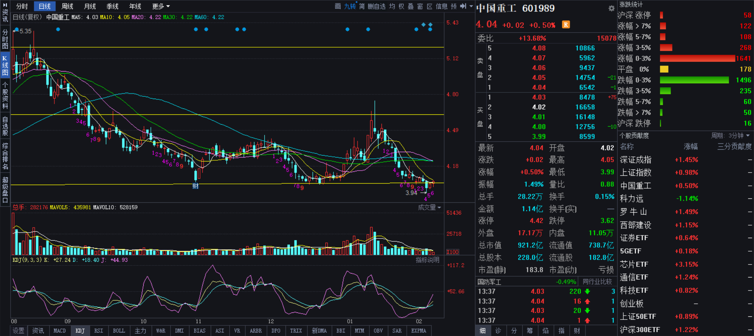Select the 日线 tab
Screen dimensions: 754x336
pyautogui.click(x=44, y=6)
